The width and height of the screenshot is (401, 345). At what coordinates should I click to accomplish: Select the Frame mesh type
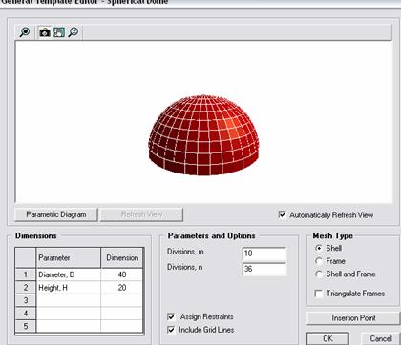point(319,261)
